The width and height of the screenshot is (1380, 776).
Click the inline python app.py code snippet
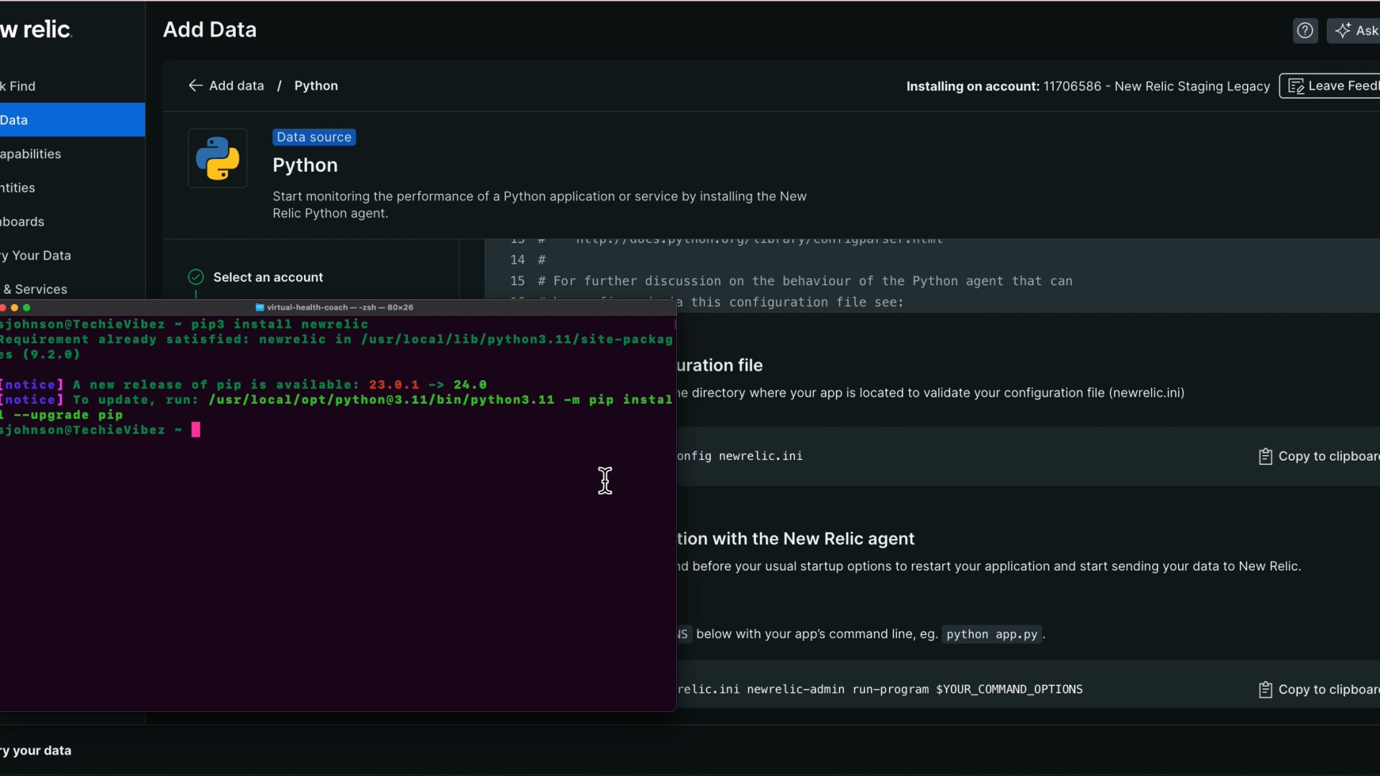tap(992, 634)
